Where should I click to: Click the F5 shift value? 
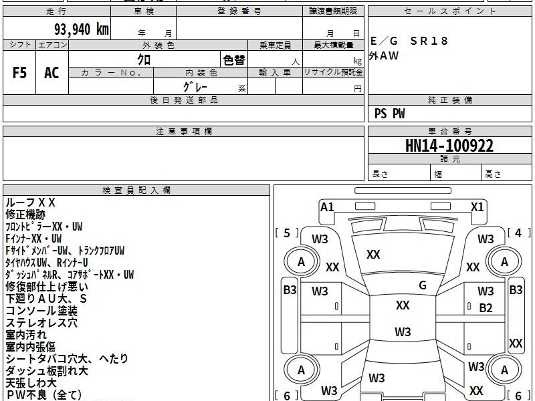point(19,73)
